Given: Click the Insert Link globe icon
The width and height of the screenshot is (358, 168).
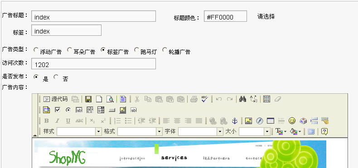Looking at the screenshot, I should [213, 121].
